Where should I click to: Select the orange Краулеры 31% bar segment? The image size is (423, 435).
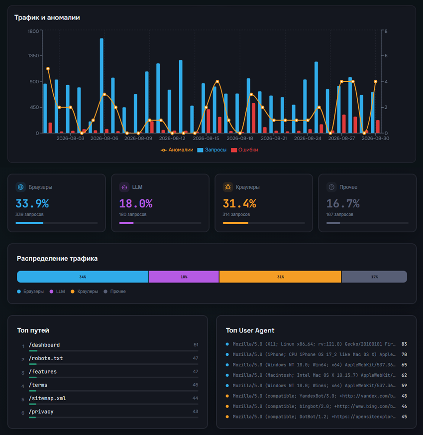coord(280,277)
